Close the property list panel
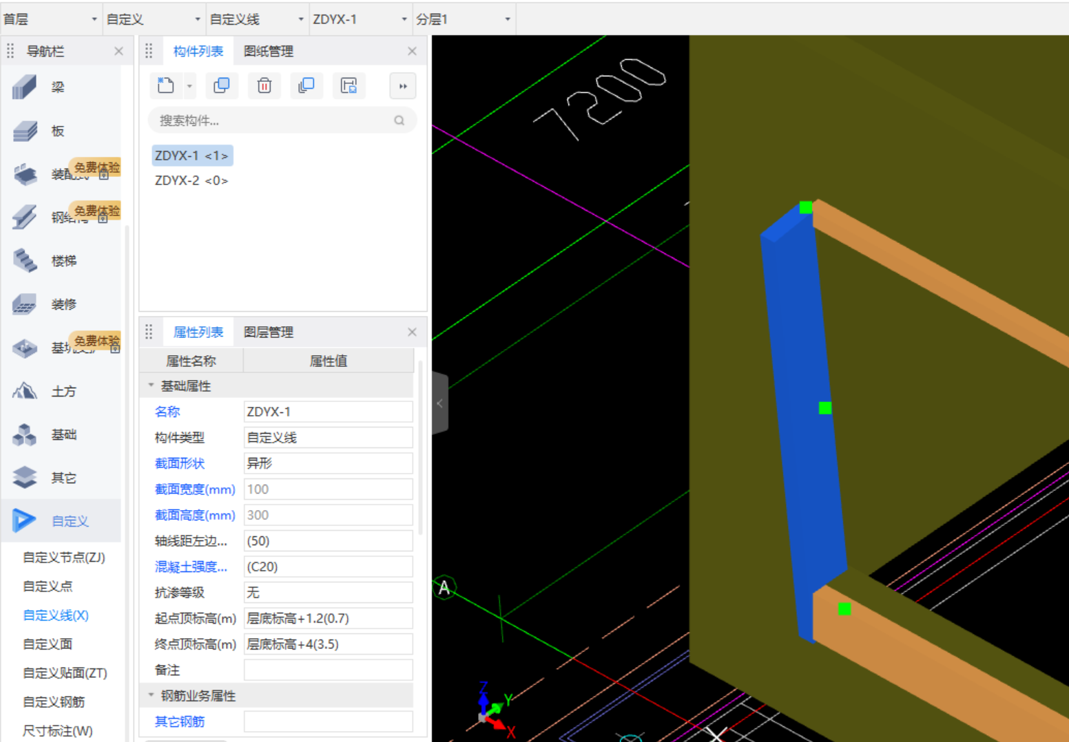 412,332
